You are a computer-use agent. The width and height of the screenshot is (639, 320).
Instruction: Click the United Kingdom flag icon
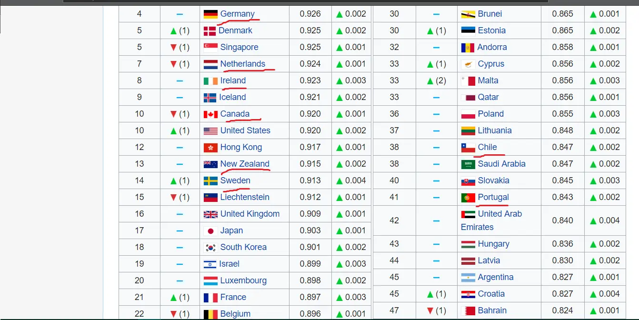210,214
